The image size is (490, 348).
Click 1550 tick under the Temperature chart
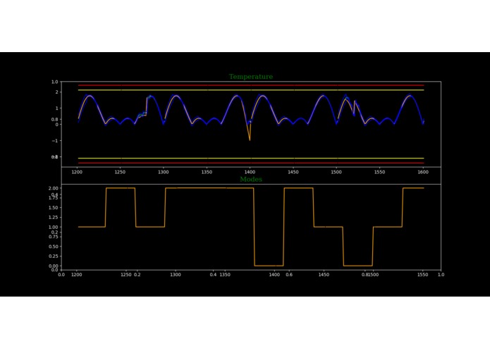pos(380,172)
